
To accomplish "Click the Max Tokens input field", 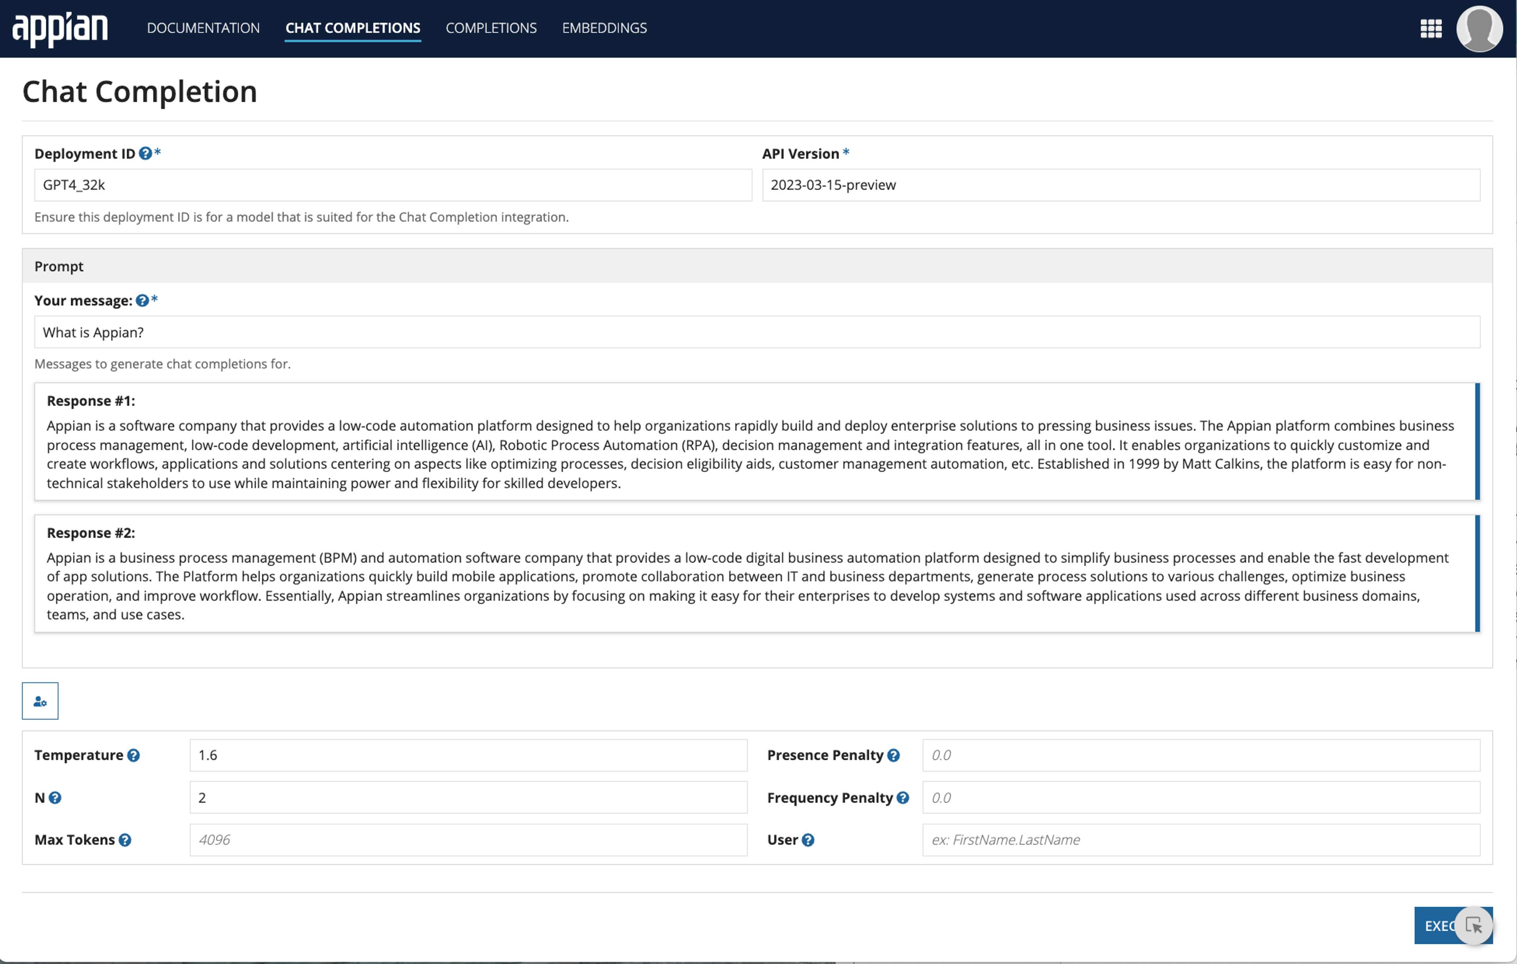I will (469, 840).
